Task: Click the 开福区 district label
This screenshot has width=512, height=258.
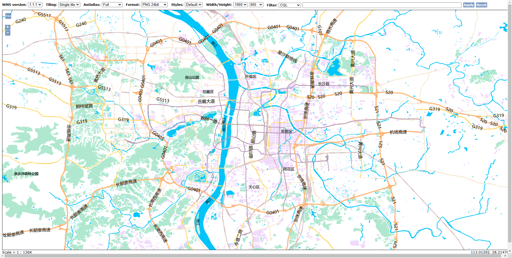Action: click(x=251, y=76)
